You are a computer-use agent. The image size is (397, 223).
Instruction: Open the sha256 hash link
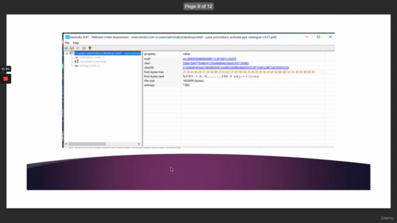click(236, 68)
